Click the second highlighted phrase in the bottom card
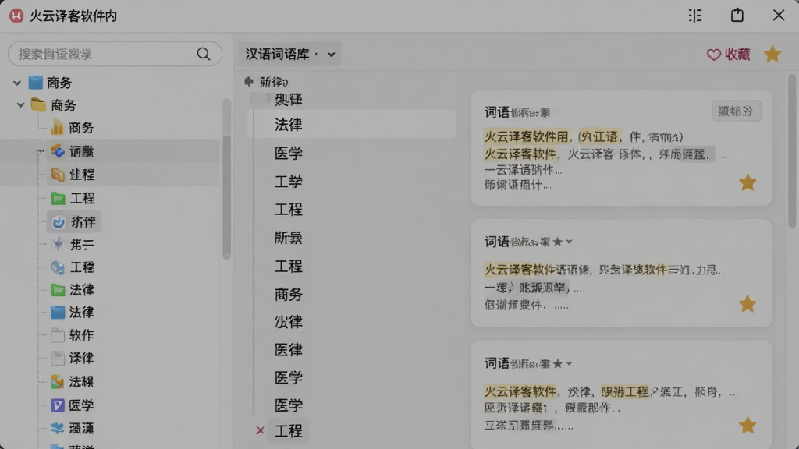 pos(625,391)
